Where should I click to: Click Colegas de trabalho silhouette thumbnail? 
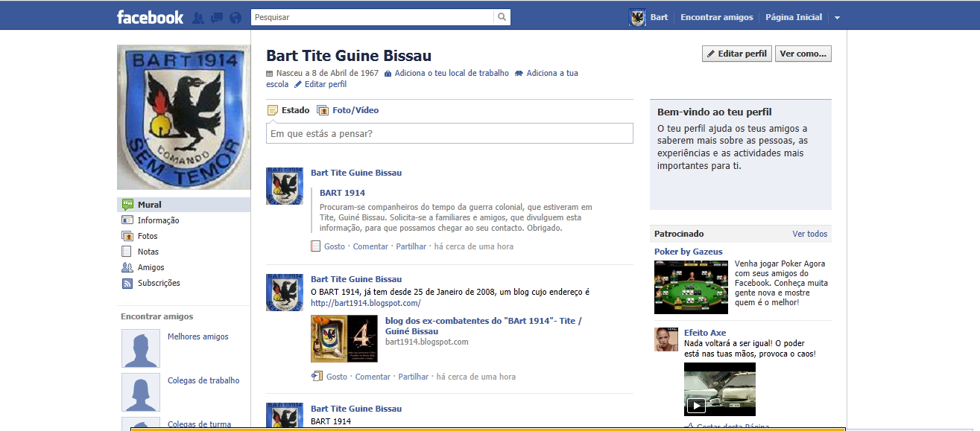[141, 392]
